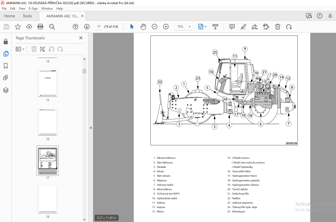Click thumbnails scrollbar down arrow
Image resolution: width=336 pixels, height=222 pixels.
84,220
